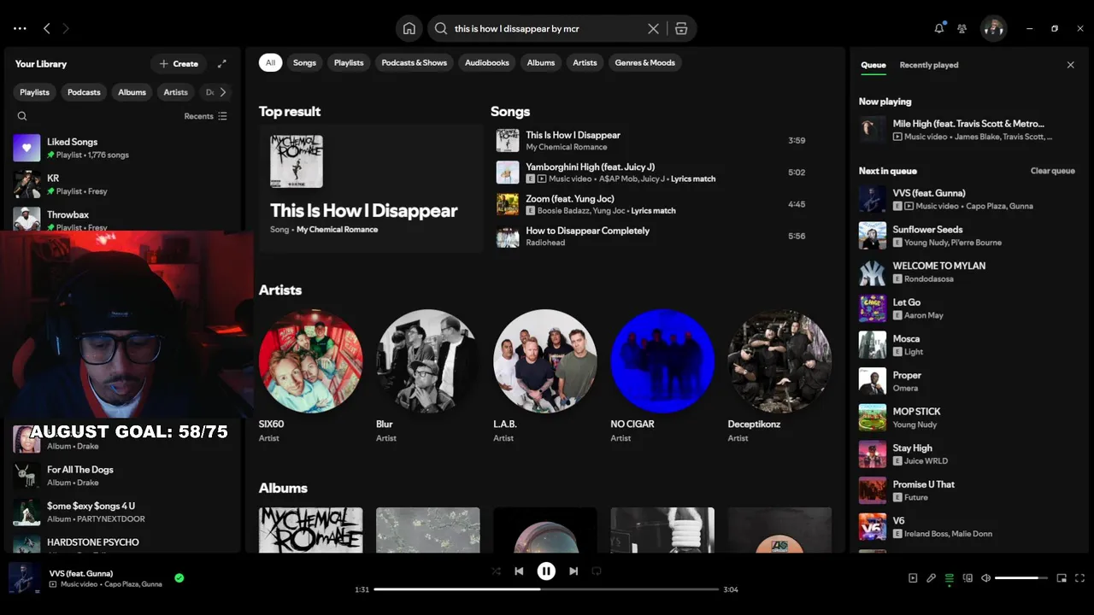This screenshot has height=615, width=1094.
Task: Play This Is How I Disappear song row
Action: [653, 141]
